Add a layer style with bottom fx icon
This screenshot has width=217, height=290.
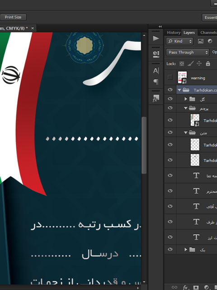[185, 287]
